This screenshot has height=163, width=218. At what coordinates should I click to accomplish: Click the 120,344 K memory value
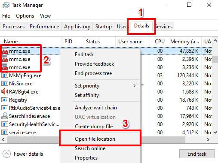188,75
